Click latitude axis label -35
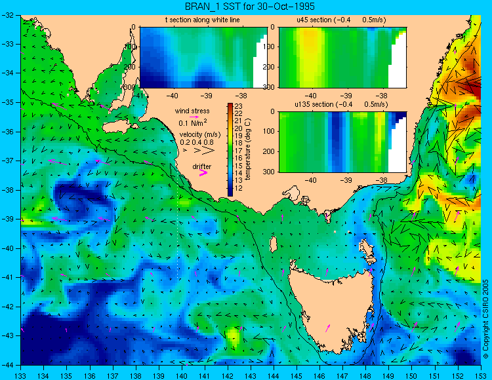 pyautogui.click(x=7, y=102)
